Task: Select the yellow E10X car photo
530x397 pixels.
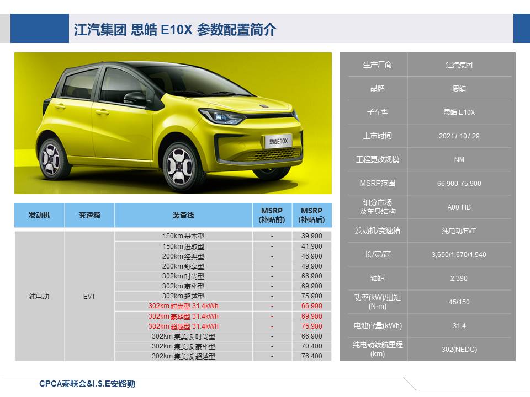Action: click(173, 123)
